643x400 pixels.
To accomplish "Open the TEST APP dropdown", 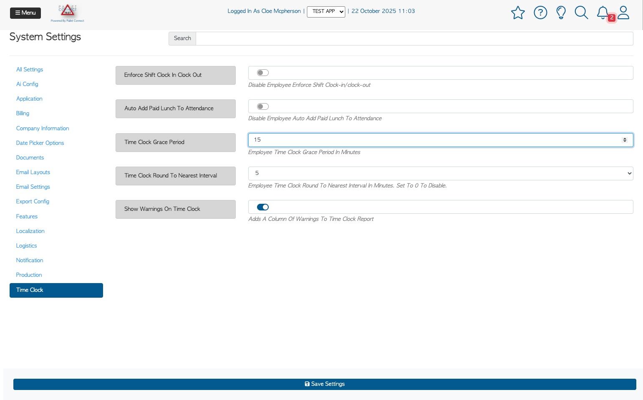I will [x=326, y=12].
